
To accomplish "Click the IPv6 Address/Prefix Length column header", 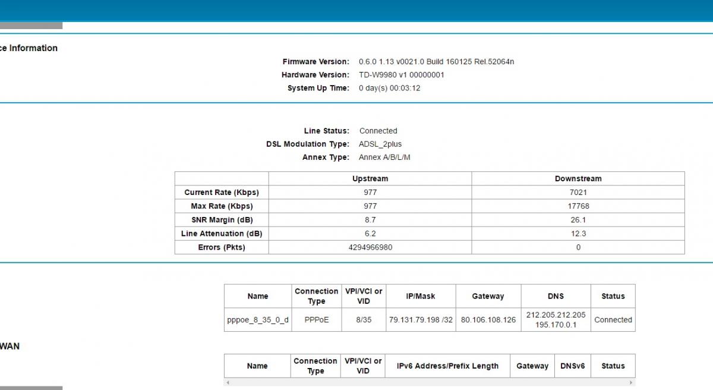I will pos(447,366).
